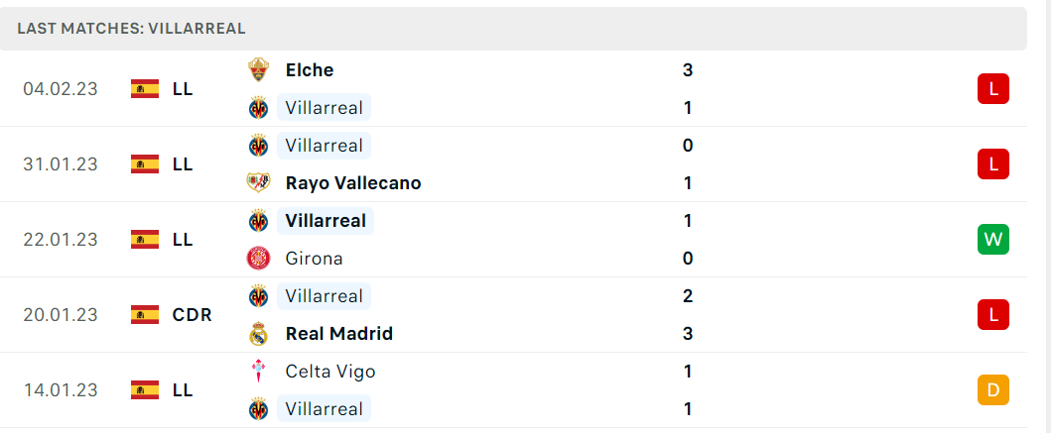This screenshot has width=1051, height=433.
Task: Open the Elche team link
Action: tap(309, 70)
